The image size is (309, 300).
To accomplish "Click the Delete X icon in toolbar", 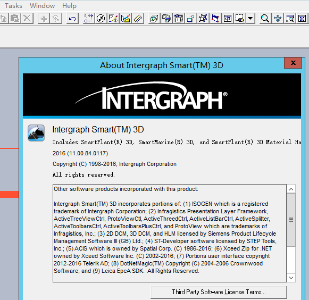I will 27,19.
